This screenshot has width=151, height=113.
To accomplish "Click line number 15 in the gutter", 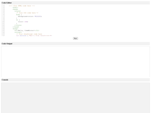I will click(3, 30).
